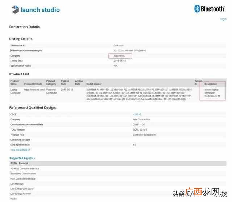Select the Listing Details heading

(21, 39)
